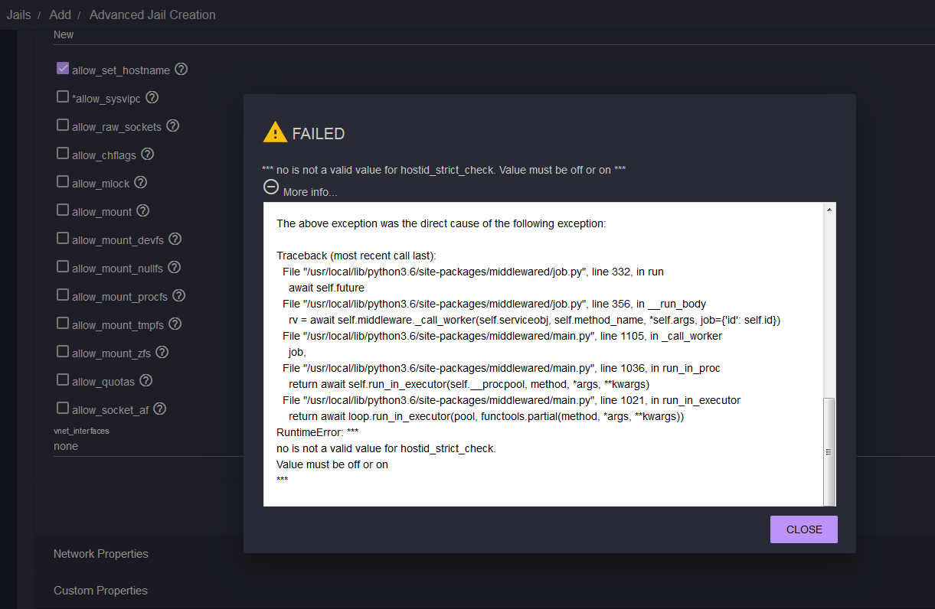The image size is (935, 609).
Task: Click the error summary message text
Action: [x=444, y=170]
